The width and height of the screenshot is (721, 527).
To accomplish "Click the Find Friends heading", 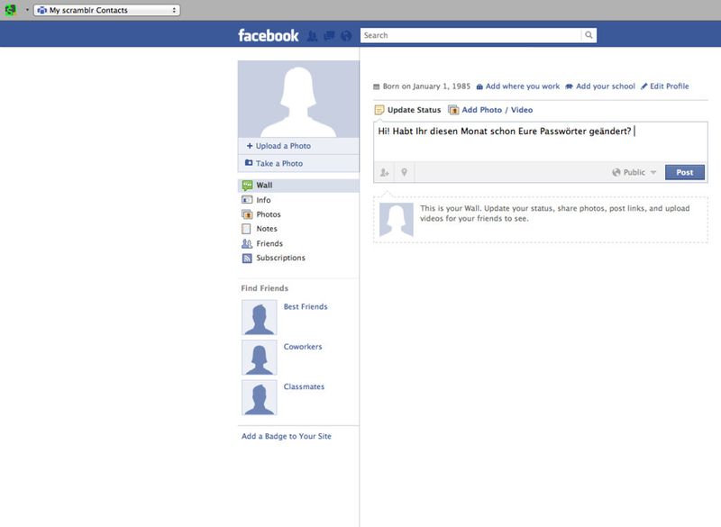I will [265, 288].
